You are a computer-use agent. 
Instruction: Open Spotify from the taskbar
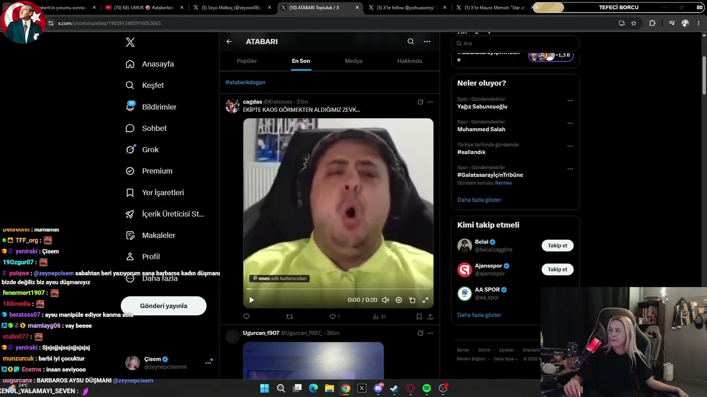426,388
